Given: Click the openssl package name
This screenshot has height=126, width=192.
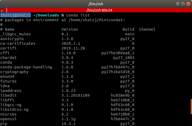Looking at the screenshot, I should 8,119.
